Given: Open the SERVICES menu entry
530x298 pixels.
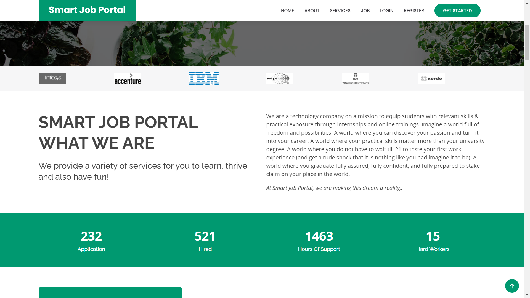Looking at the screenshot, I should [x=340, y=10].
